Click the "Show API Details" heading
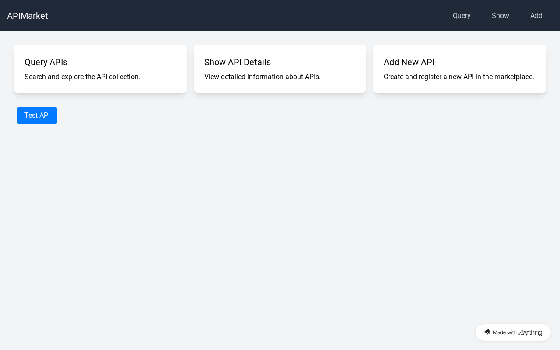Viewport: 560px width, 350px height. tap(238, 62)
